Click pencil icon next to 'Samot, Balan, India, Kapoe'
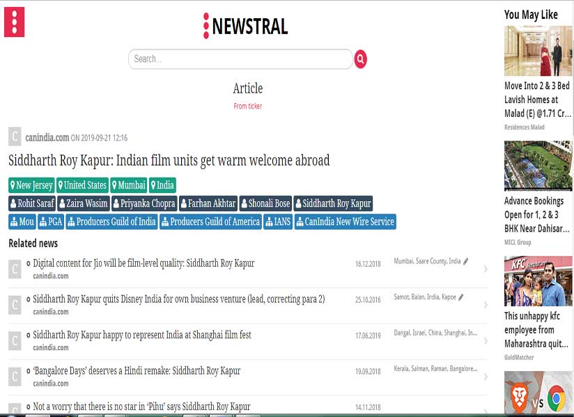 coord(461,297)
